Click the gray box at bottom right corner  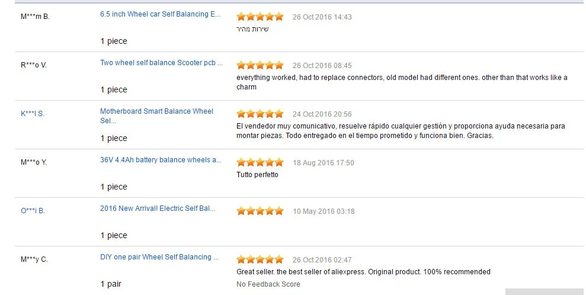tap(545, 291)
